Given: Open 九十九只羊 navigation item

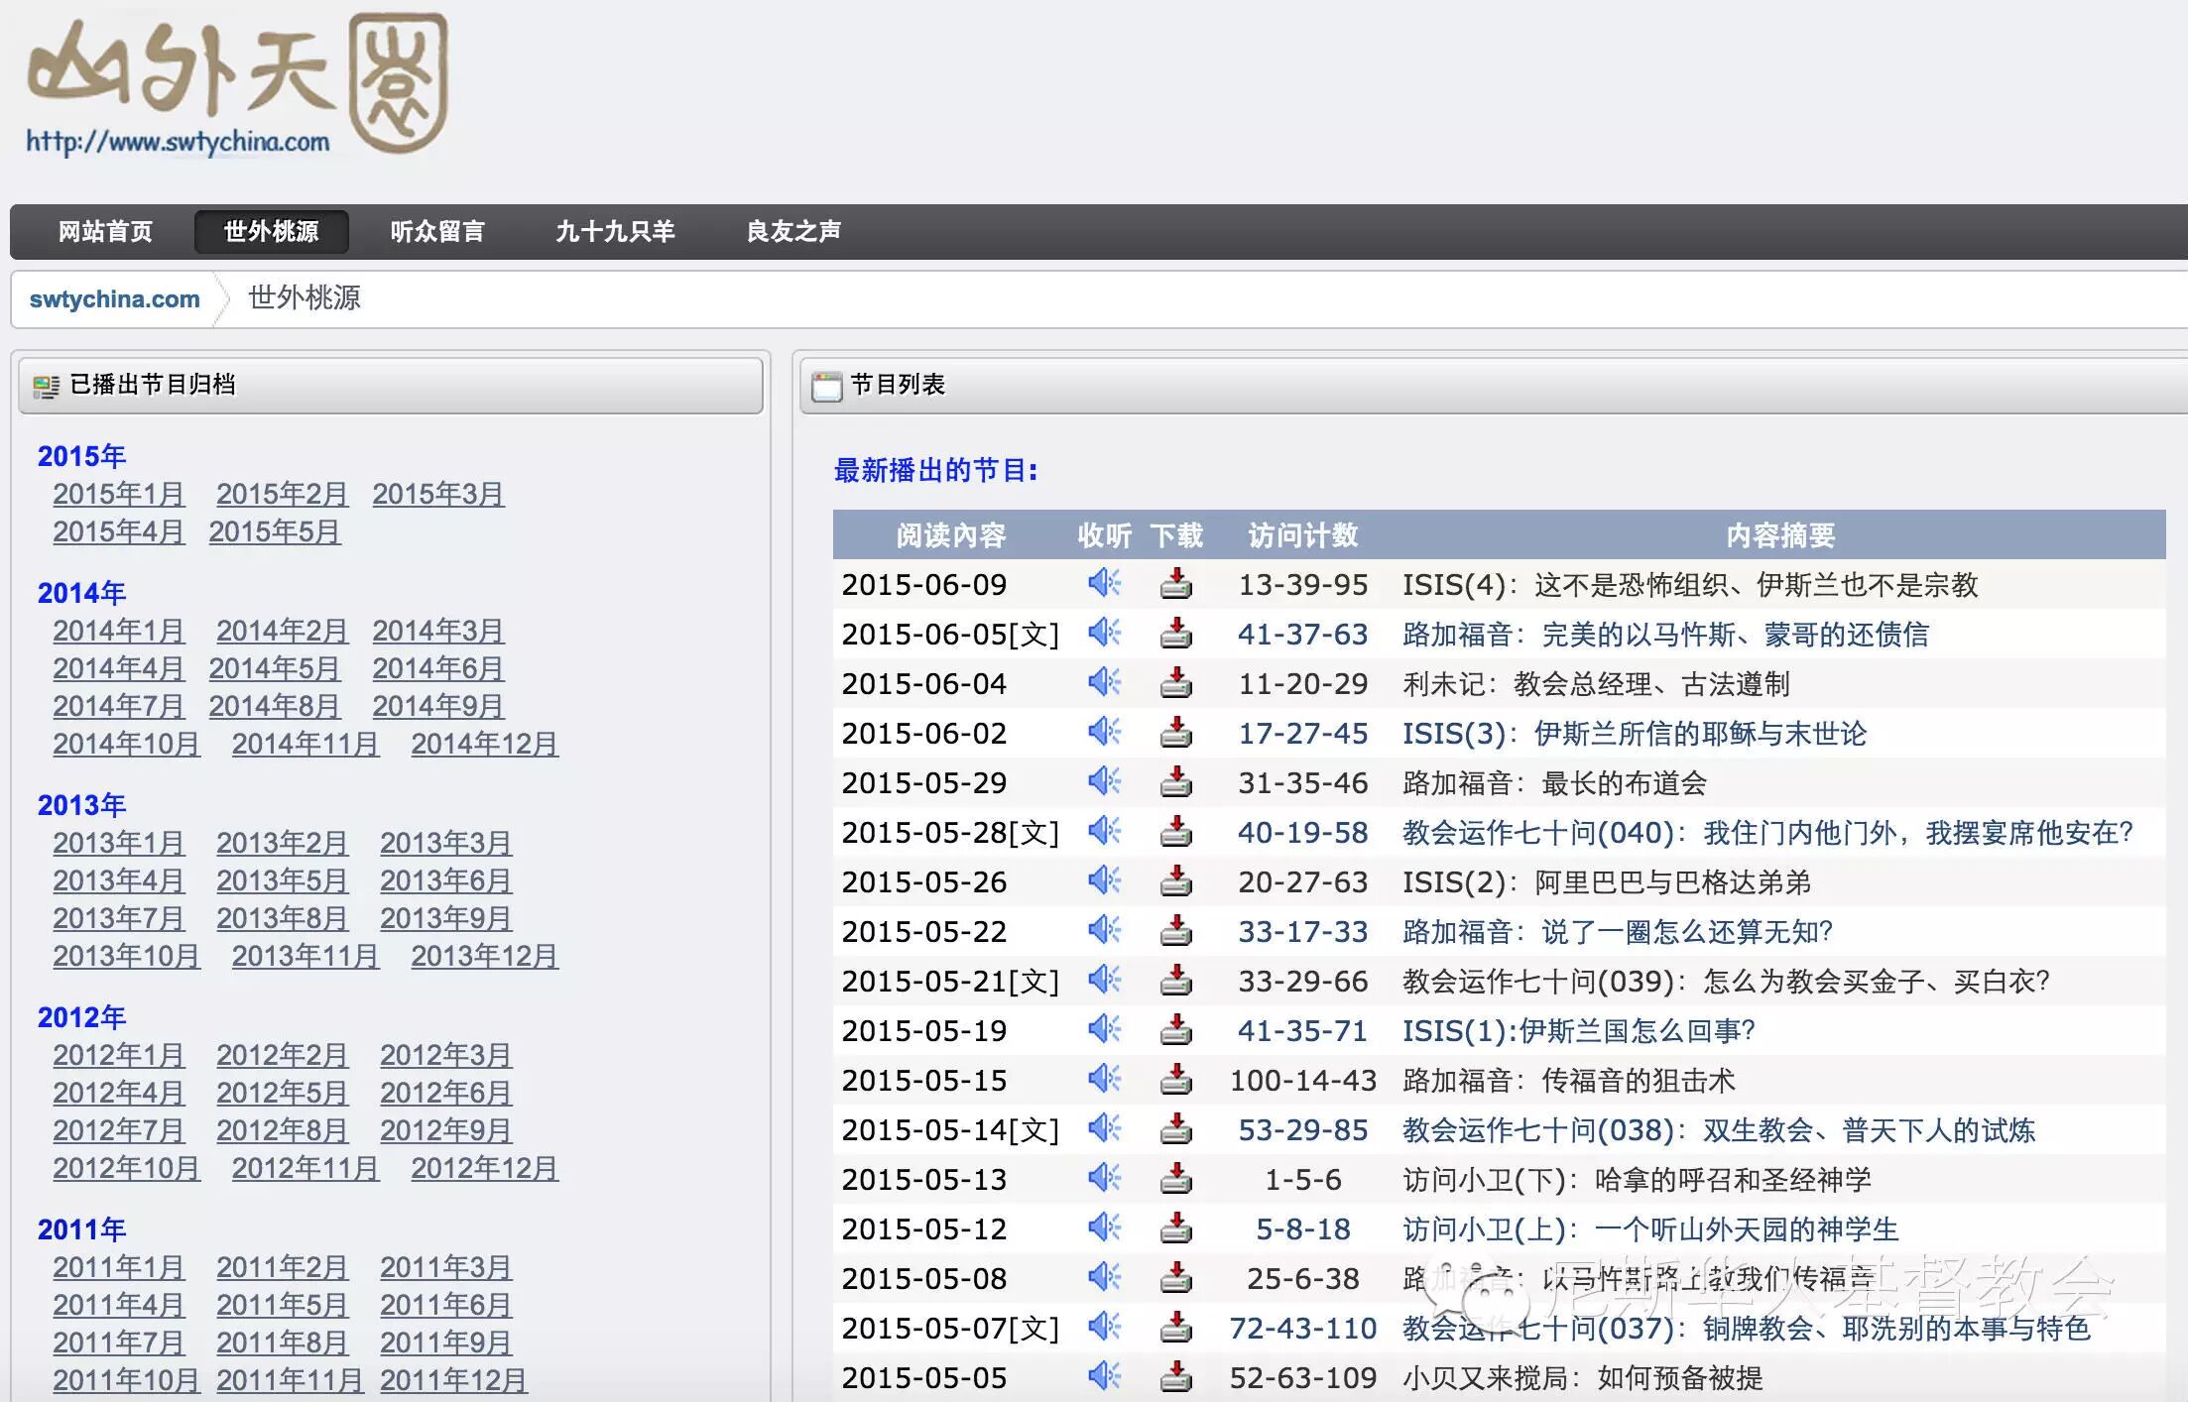Looking at the screenshot, I should tap(615, 232).
